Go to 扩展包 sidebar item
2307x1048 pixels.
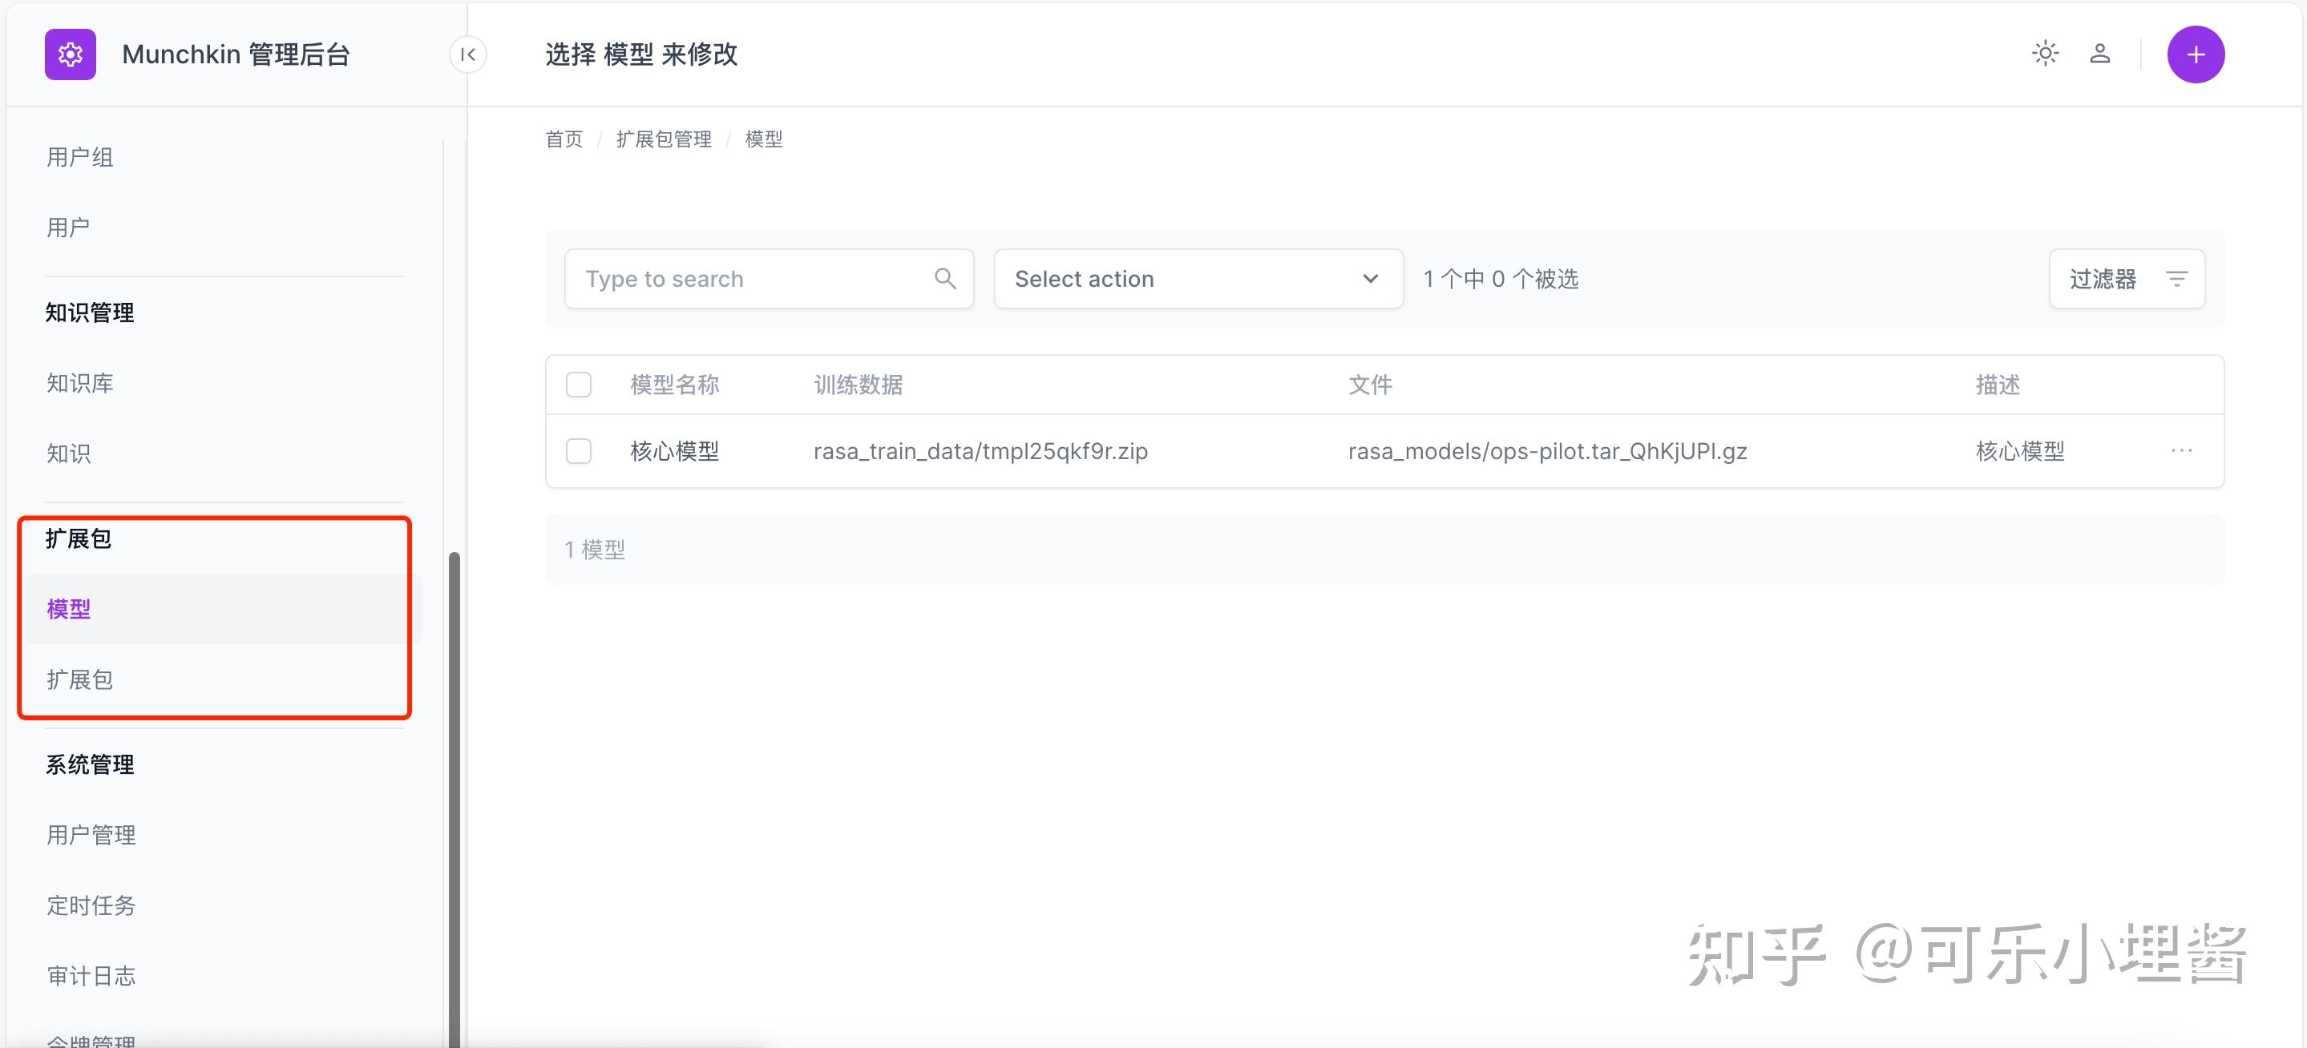tap(79, 679)
